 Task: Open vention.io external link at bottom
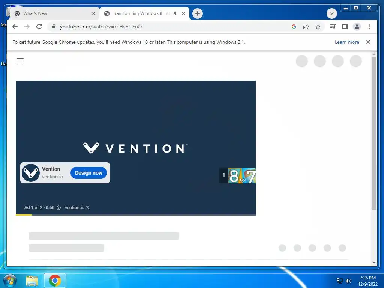click(77, 208)
